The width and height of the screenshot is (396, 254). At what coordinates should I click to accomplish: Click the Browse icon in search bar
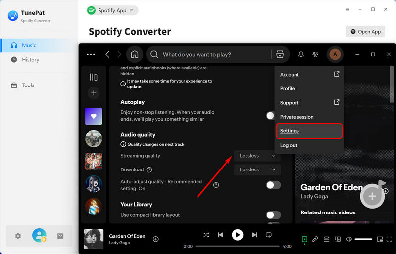click(280, 54)
